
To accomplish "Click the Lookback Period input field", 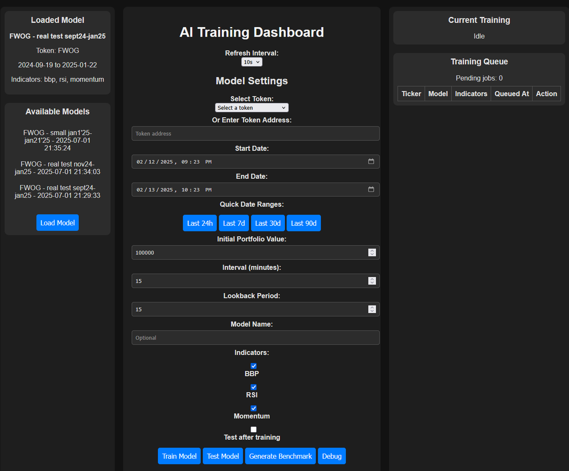I will (256, 309).
